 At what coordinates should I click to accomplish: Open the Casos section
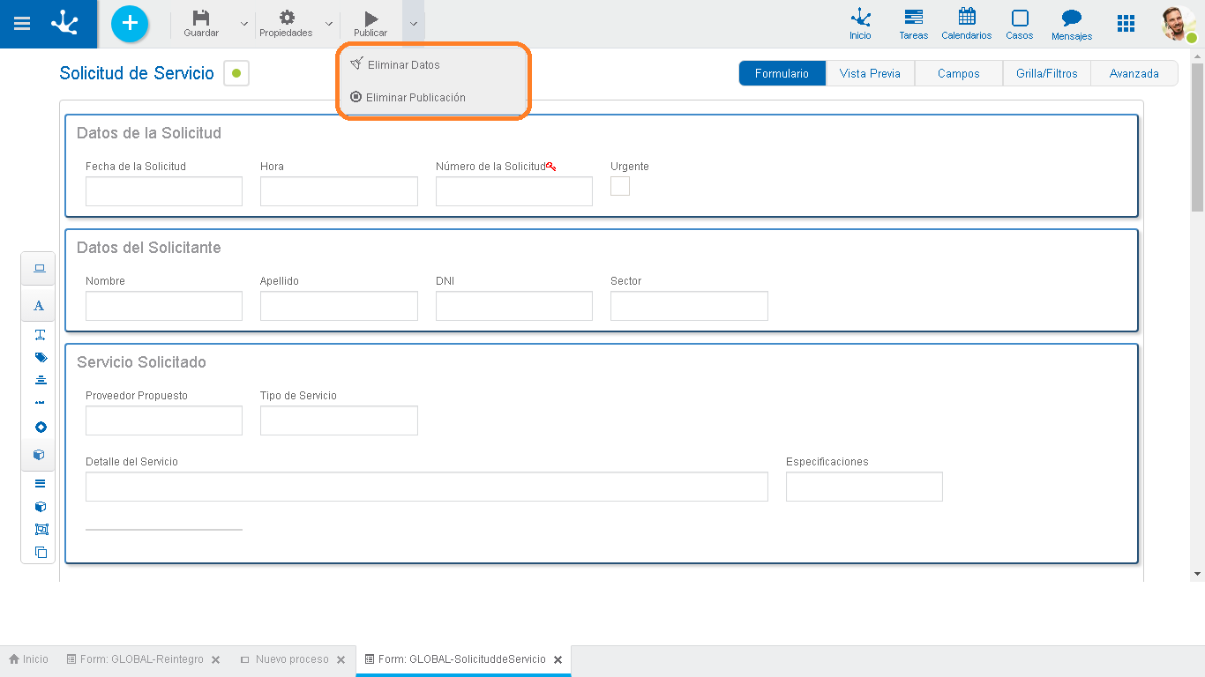pos(1020,25)
